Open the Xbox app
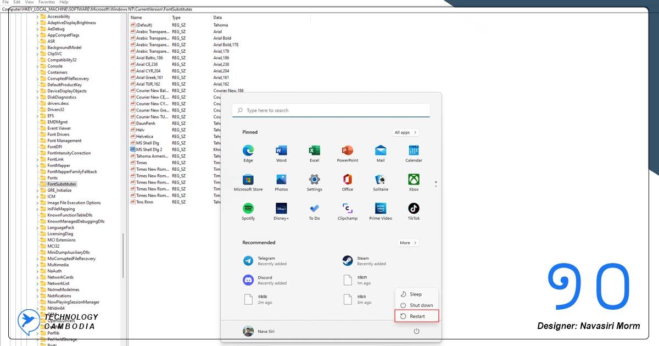 click(414, 180)
